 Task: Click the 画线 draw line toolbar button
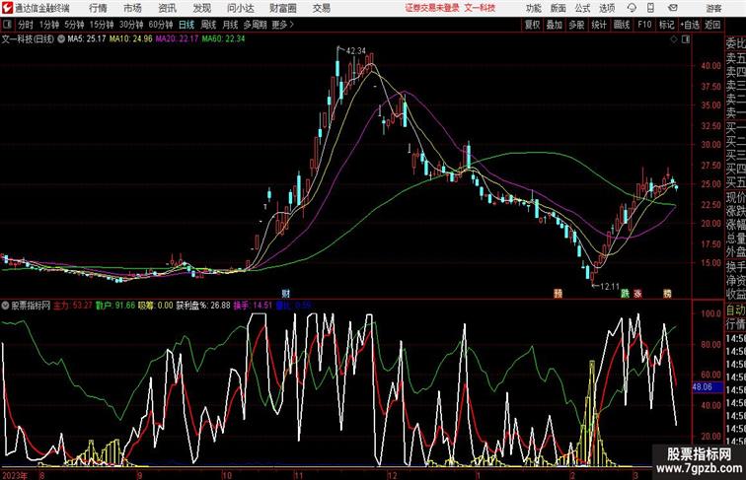pos(622,25)
